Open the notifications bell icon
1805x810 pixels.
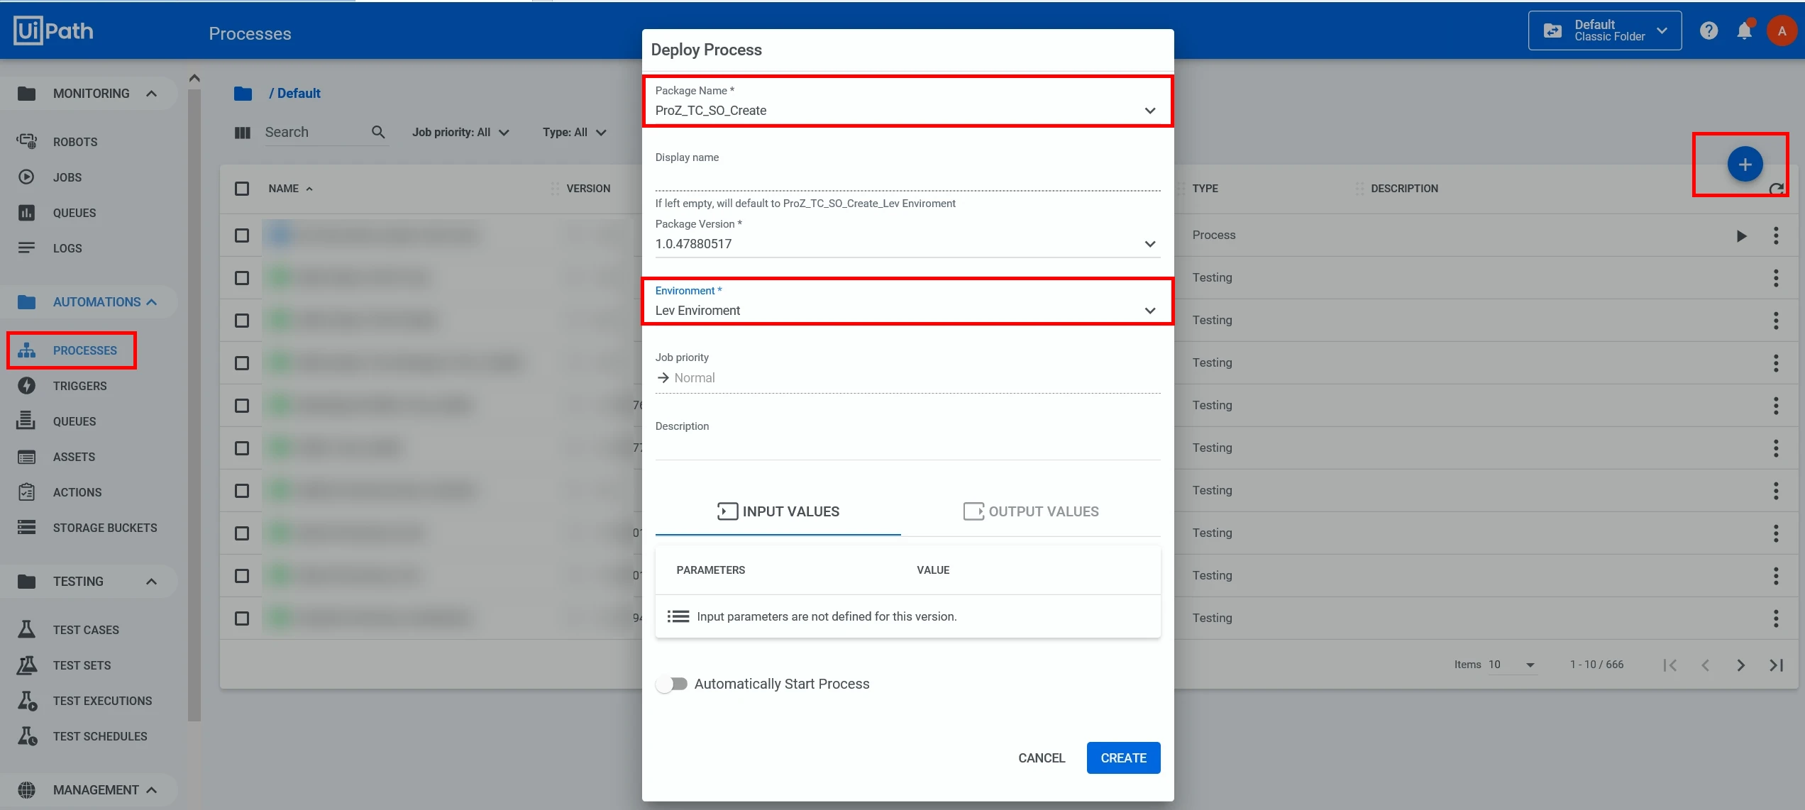pos(1745,30)
